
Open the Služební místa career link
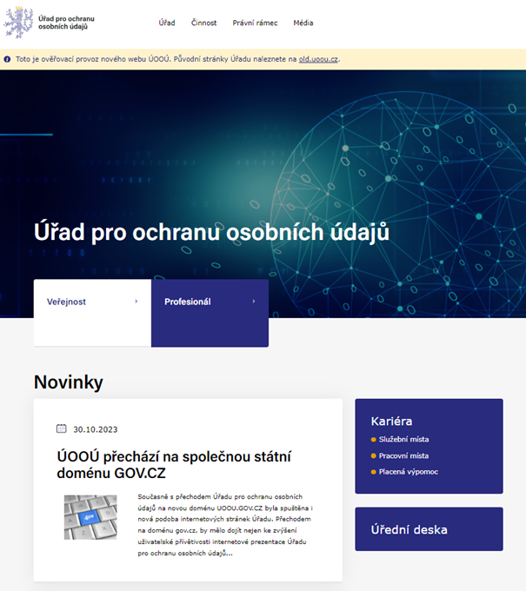pyautogui.click(x=403, y=440)
